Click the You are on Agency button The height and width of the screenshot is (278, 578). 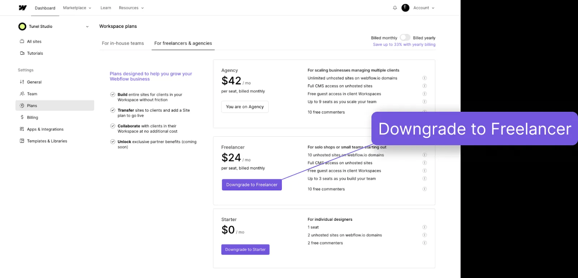pos(245,107)
